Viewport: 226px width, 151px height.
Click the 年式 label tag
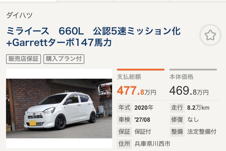click(124, 108)
